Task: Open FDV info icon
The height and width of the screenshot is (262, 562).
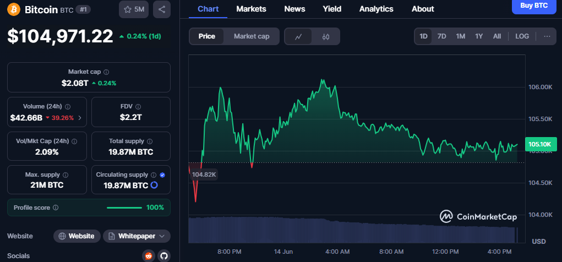Action: tap(138, 106)
